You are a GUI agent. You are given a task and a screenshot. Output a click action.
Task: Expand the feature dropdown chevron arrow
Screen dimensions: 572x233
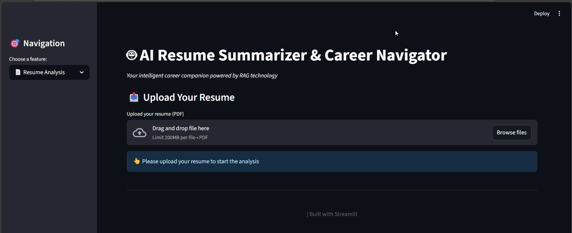click(82, 72)
